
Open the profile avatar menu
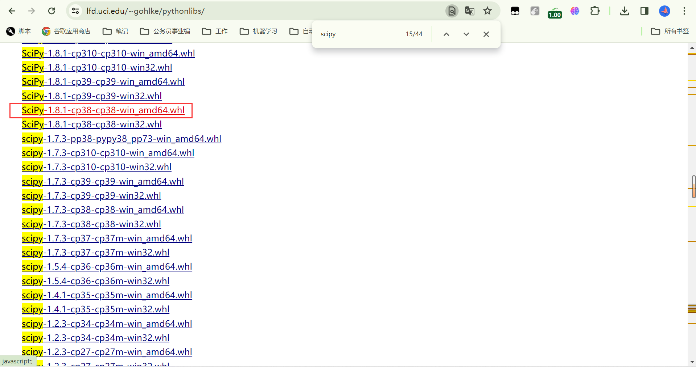(x=664, y=11)
